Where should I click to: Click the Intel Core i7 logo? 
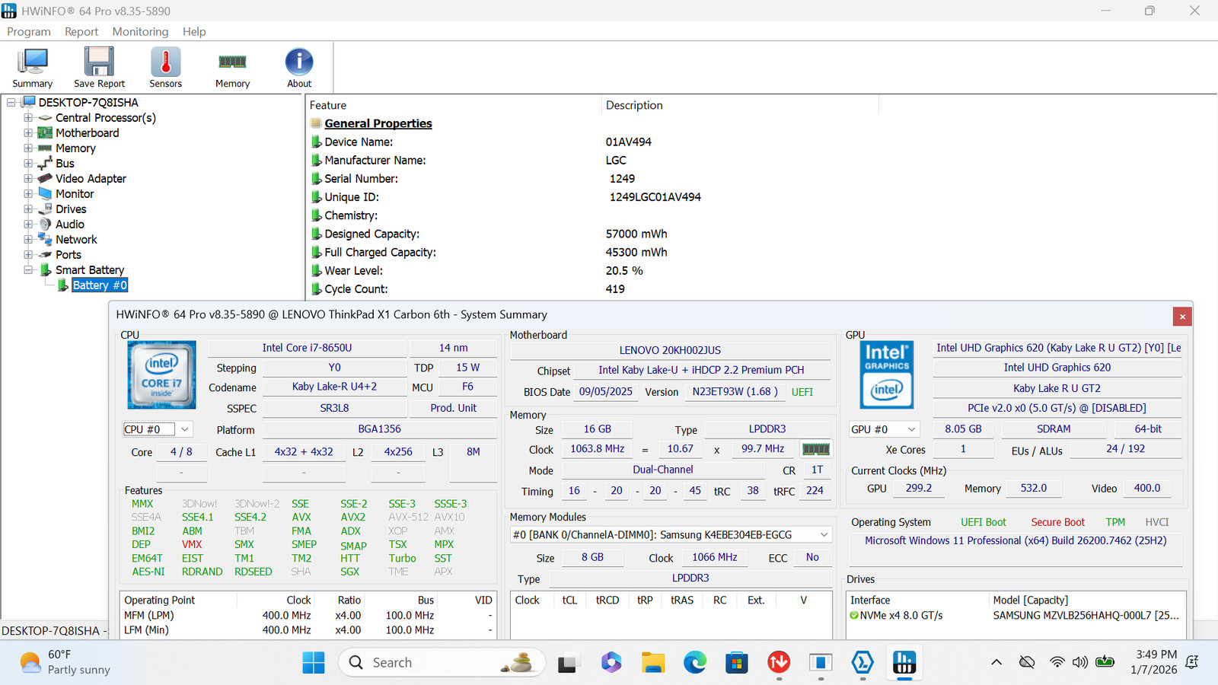coord(161,375)
